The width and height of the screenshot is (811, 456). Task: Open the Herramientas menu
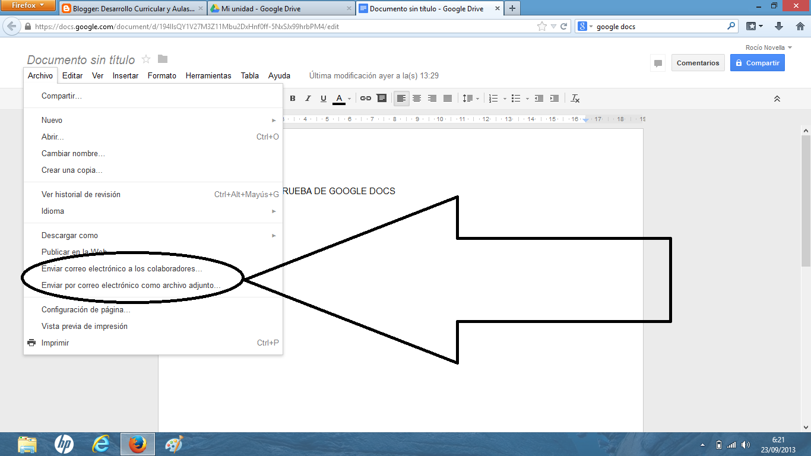tap(208, 75)
